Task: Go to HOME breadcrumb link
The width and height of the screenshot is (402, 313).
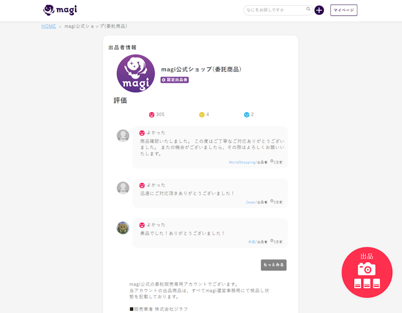Action: (x=49, y=26)
